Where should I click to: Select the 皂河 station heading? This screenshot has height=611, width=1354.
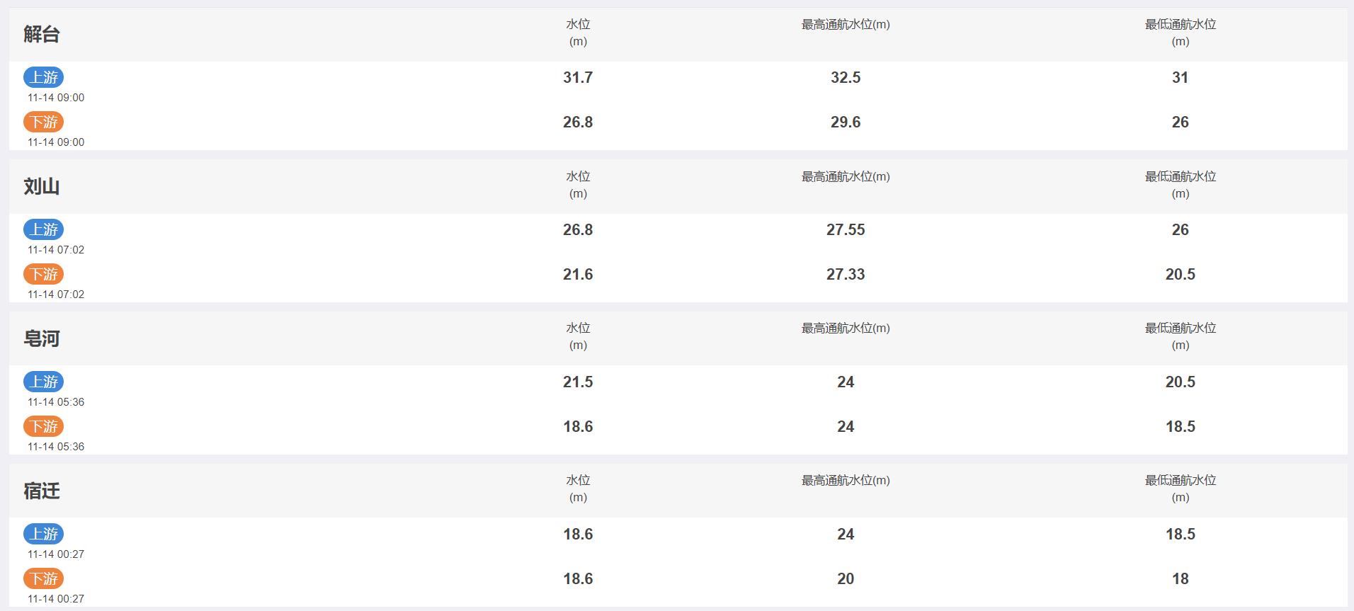click(x=42, y=338)
